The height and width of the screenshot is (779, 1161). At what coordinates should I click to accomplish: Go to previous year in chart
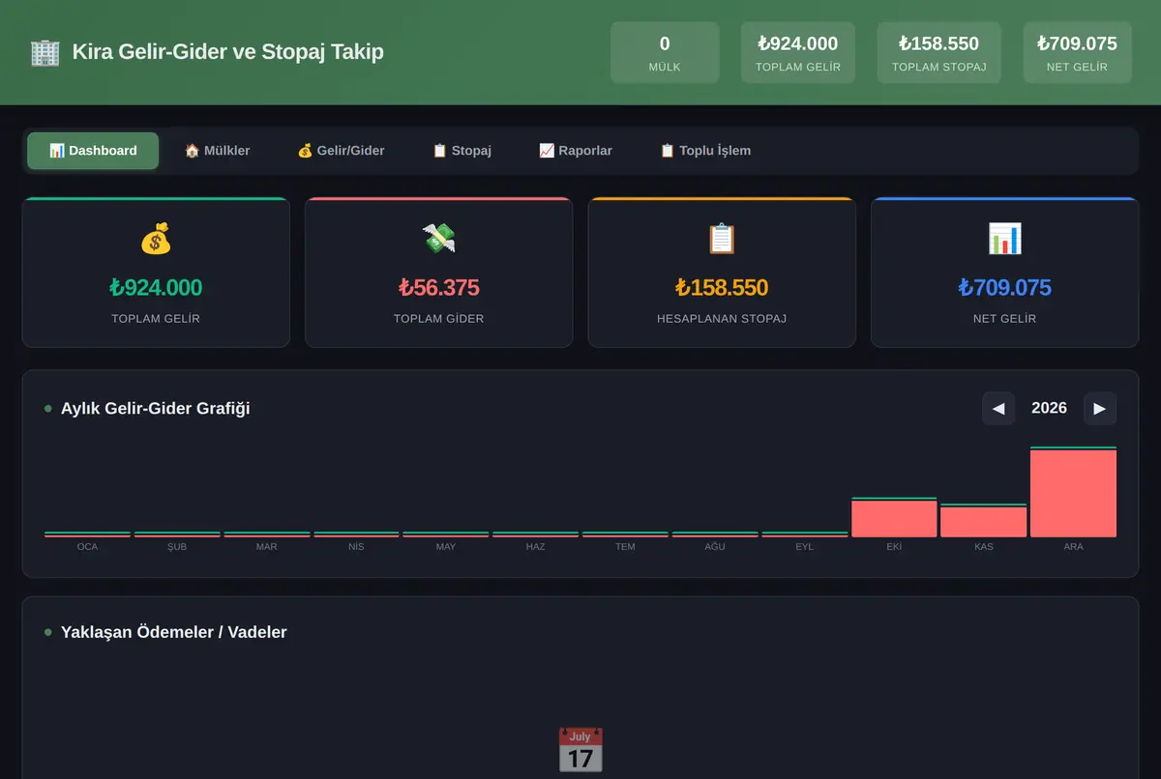(x=998, y=408)
